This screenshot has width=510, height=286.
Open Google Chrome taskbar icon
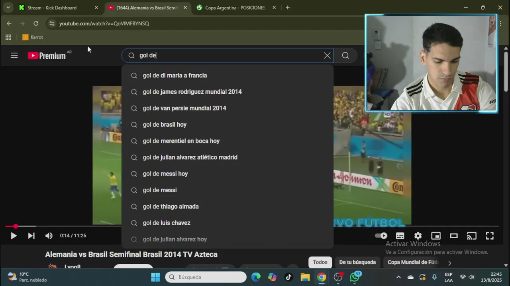[322, 277]
